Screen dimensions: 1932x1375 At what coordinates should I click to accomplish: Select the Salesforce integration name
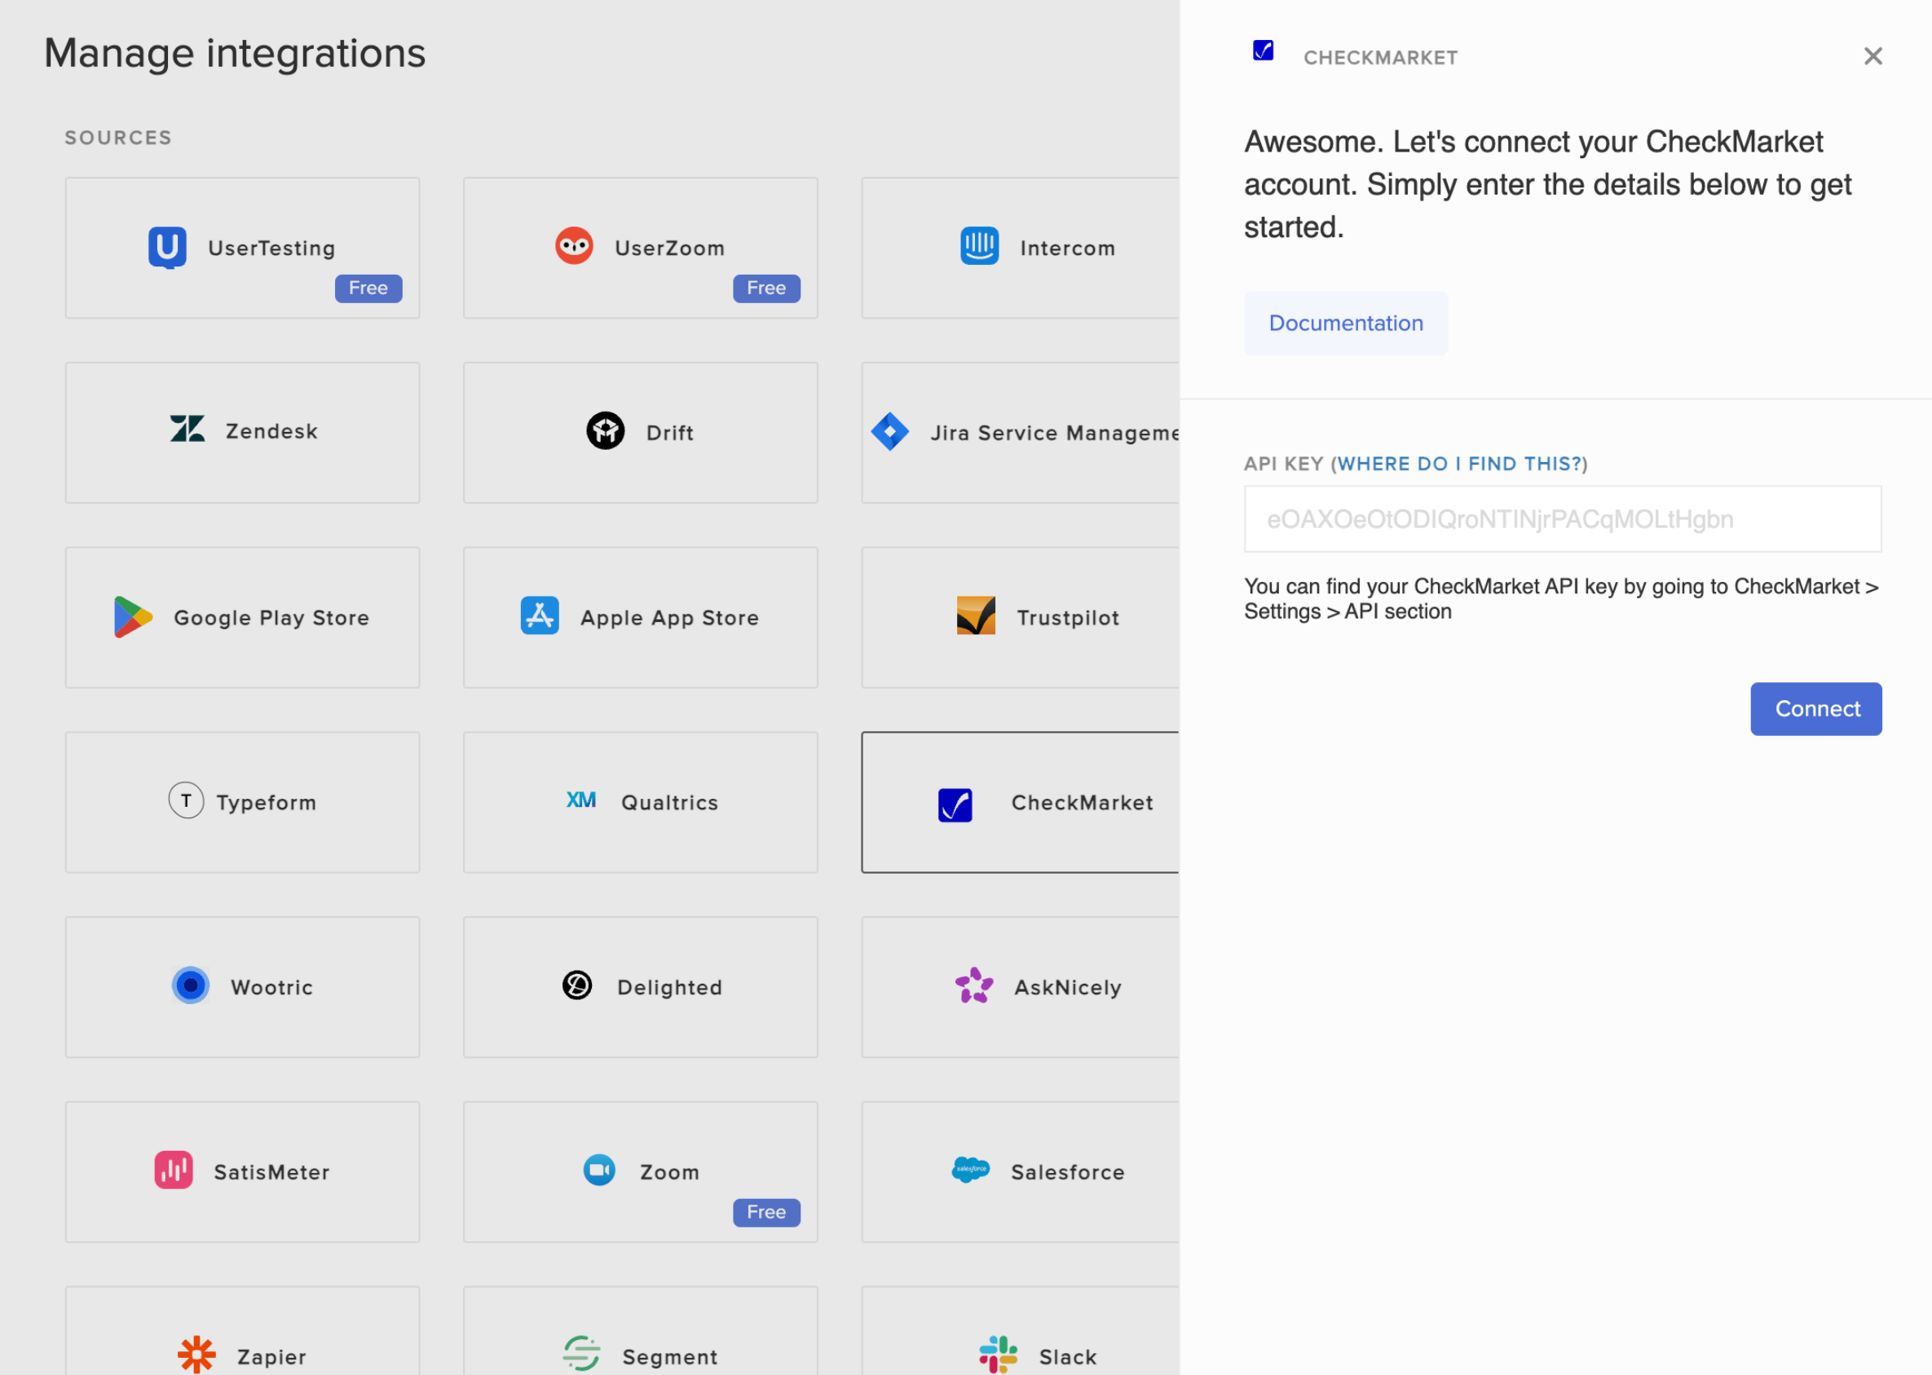click(1068, 1173)
